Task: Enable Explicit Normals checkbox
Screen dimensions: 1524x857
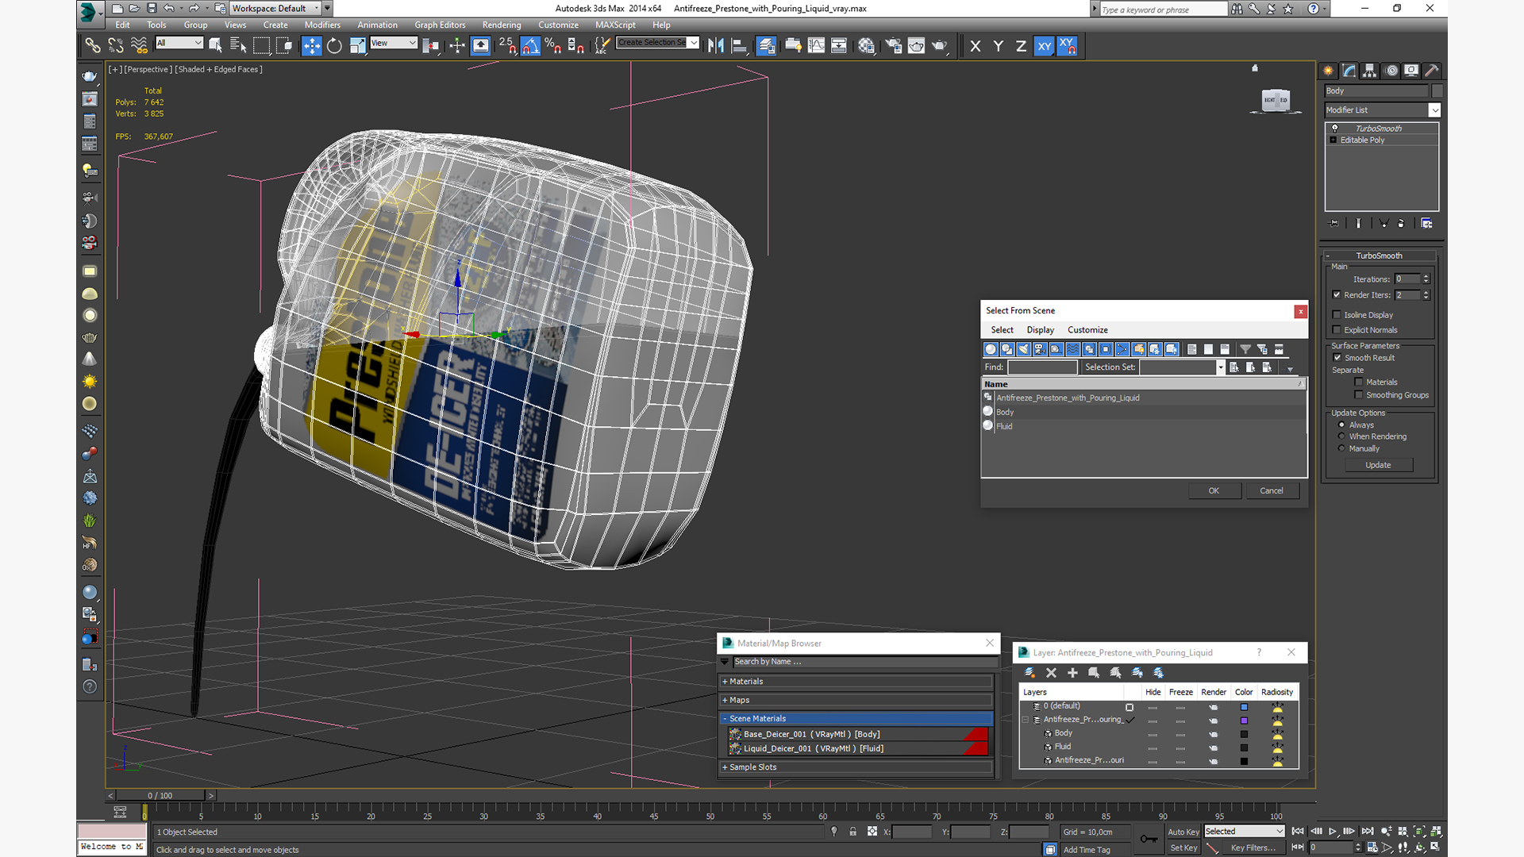Action: pyautogui.click(x=1337, y=330)
